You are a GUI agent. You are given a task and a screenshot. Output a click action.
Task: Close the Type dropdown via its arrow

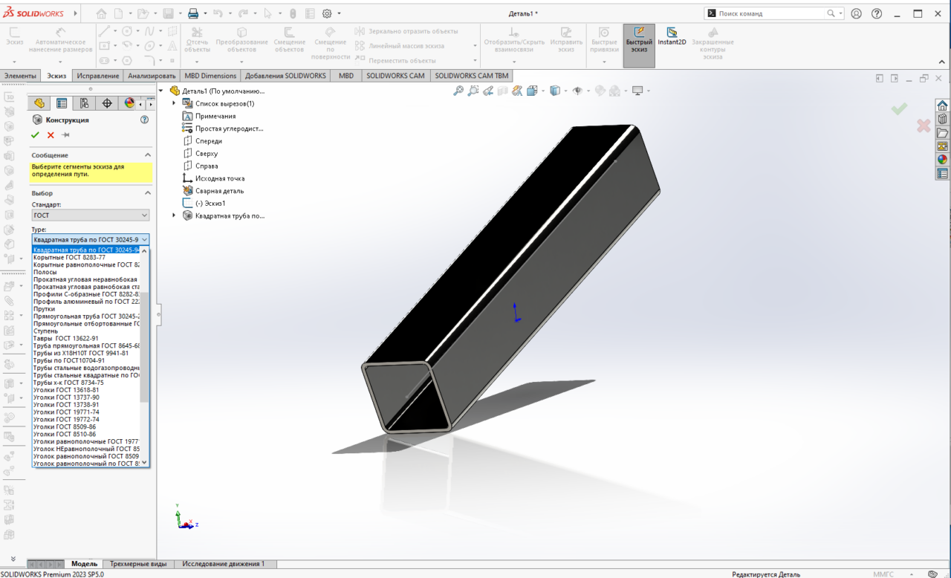point(144,239)
